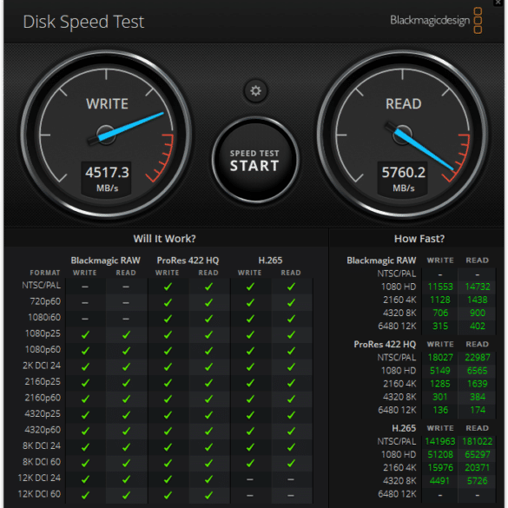508x508 pixels.
Task: Click H.265 write dash for 12K DCI 24
Action: (250, 479)
